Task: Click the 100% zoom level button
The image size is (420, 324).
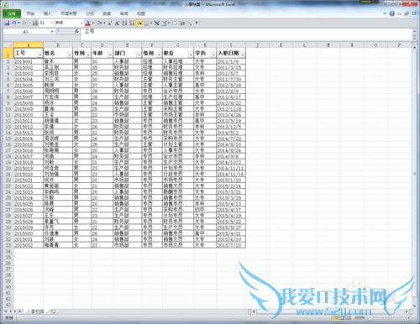Action: point(360,317)
